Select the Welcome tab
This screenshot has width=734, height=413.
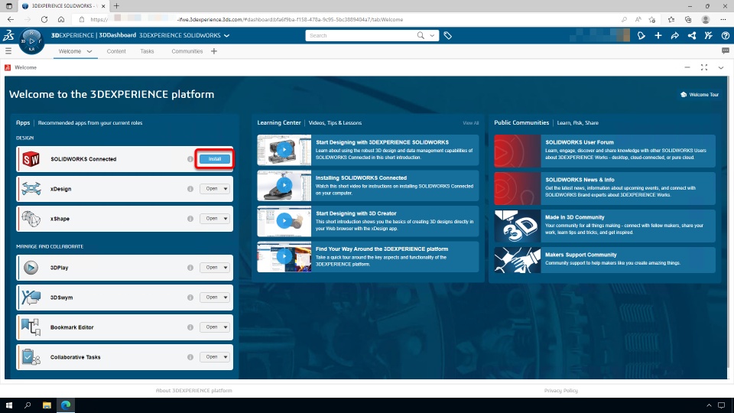tap(70, 51)
